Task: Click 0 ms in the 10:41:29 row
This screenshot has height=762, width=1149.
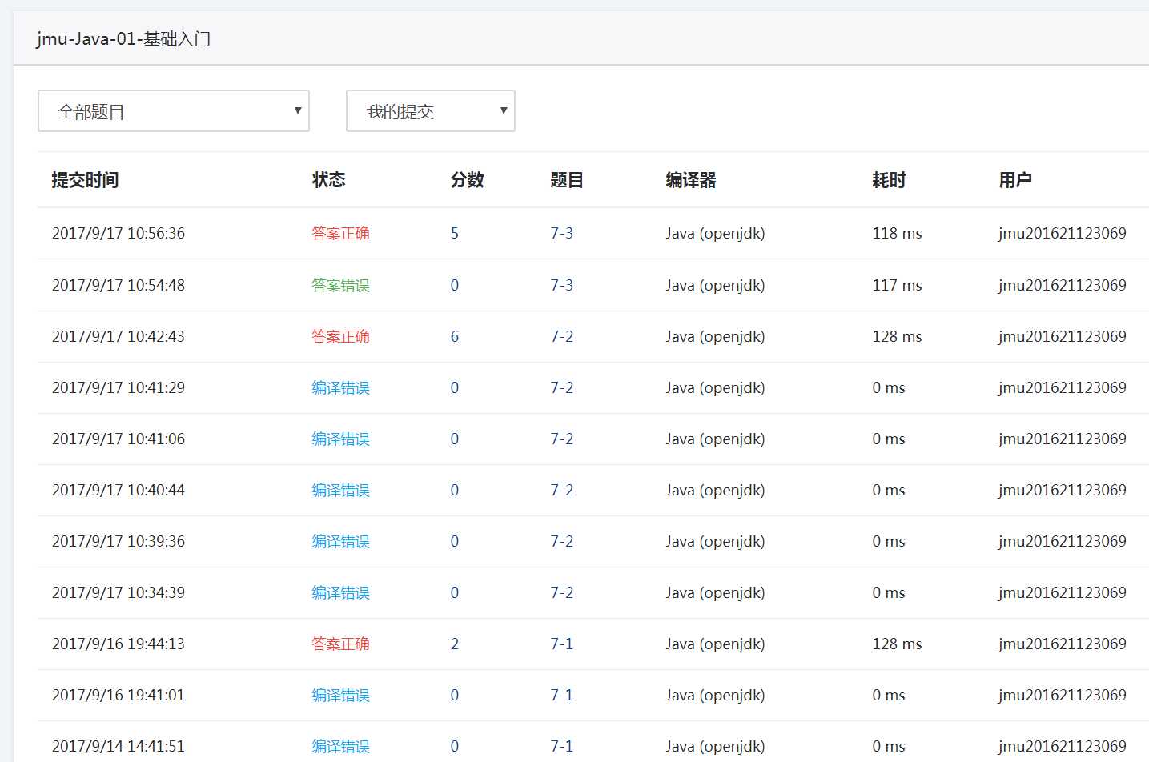Action: tap(889, 387)
